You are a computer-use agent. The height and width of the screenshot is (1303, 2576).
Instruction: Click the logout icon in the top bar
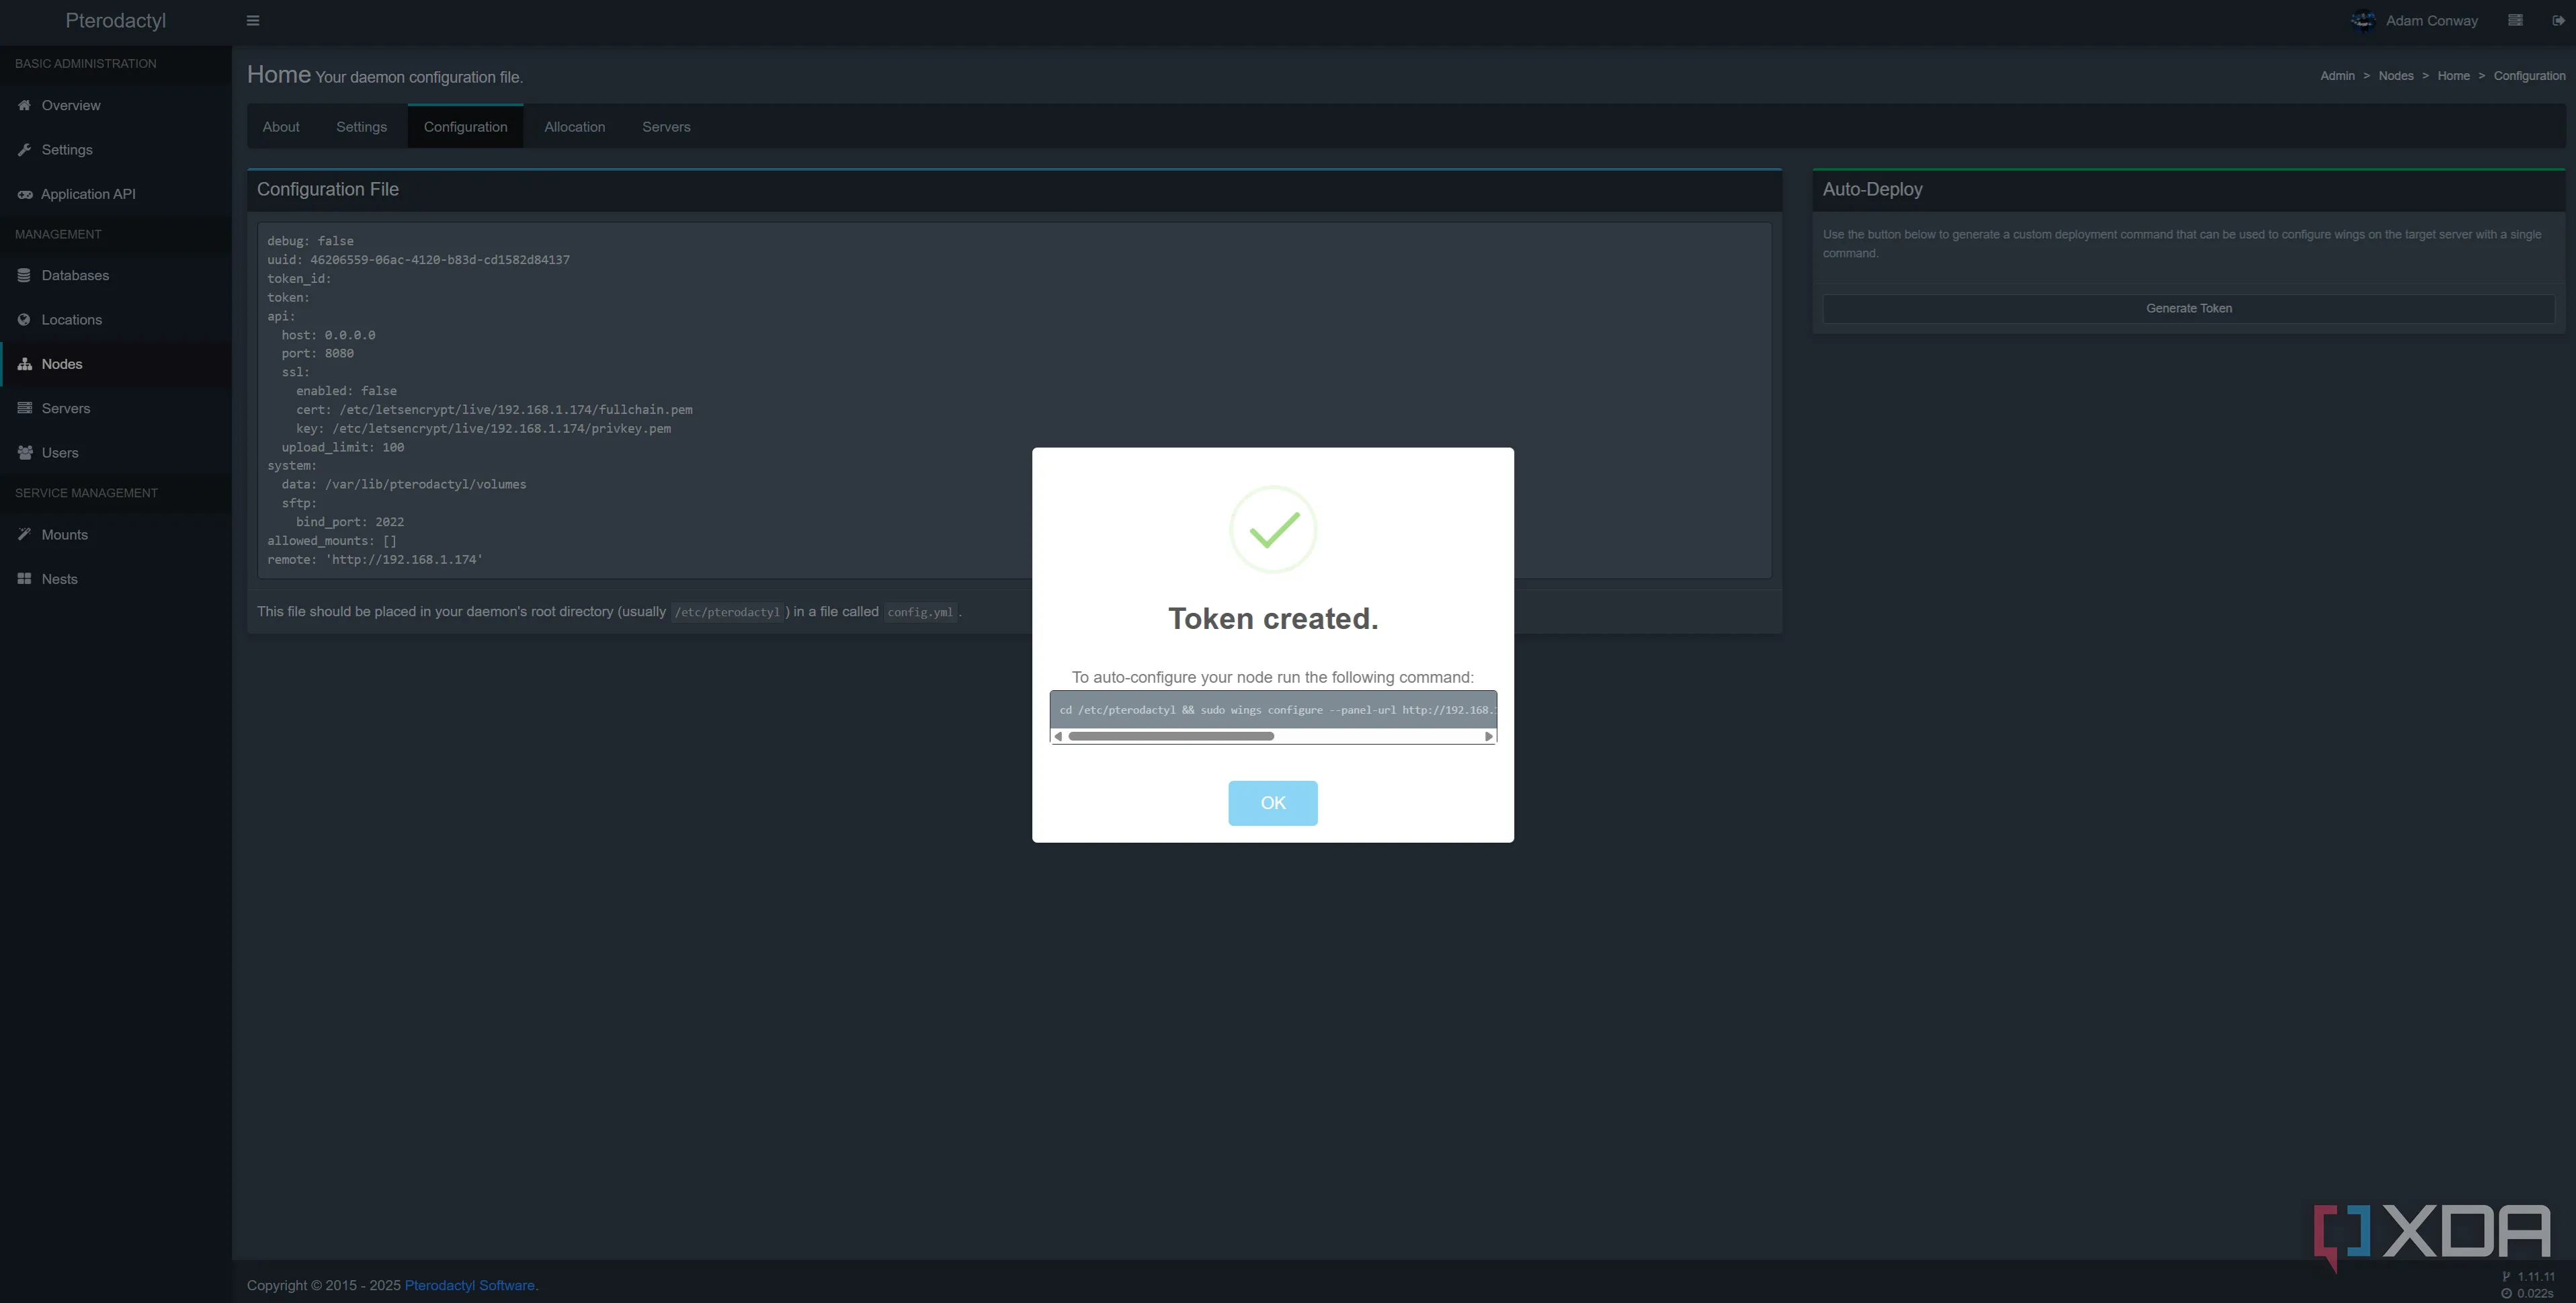point(2558,20)
